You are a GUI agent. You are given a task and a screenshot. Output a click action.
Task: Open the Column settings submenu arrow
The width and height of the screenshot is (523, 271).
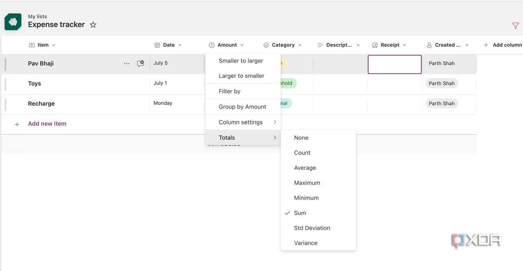(275, 122)
